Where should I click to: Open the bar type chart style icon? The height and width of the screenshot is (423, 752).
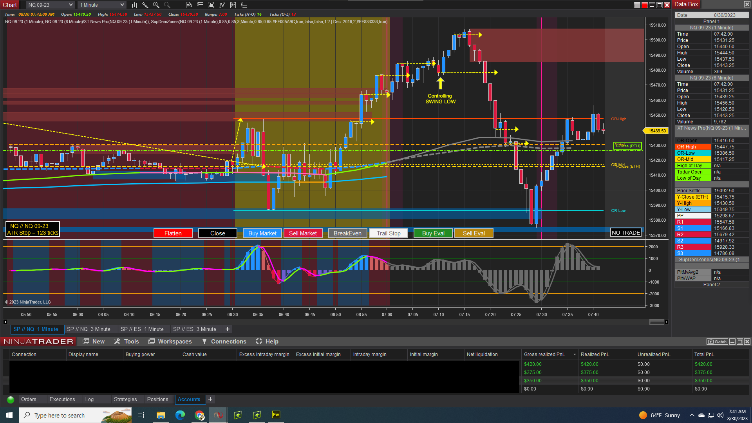134,5
